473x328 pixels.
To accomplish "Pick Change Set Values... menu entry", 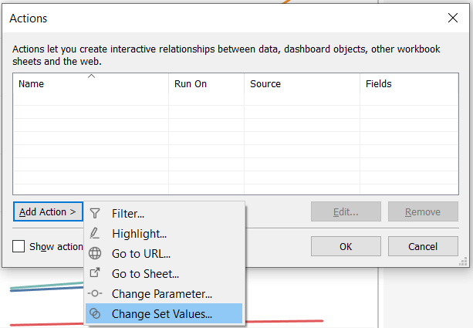I will pos(164,313).
